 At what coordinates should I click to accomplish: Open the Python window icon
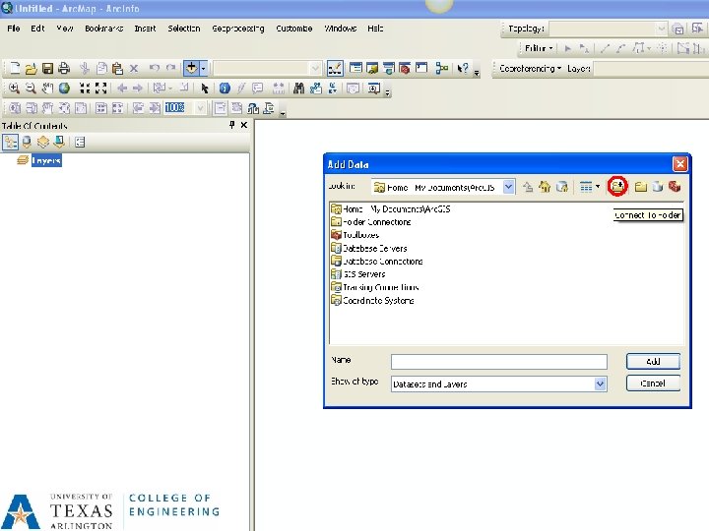point(421,68)
